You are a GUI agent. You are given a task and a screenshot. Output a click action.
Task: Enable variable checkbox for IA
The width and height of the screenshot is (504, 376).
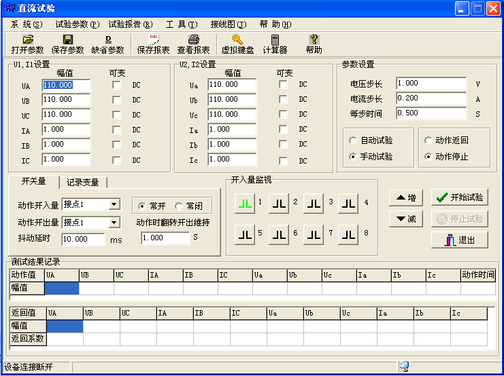click(116, 130)
